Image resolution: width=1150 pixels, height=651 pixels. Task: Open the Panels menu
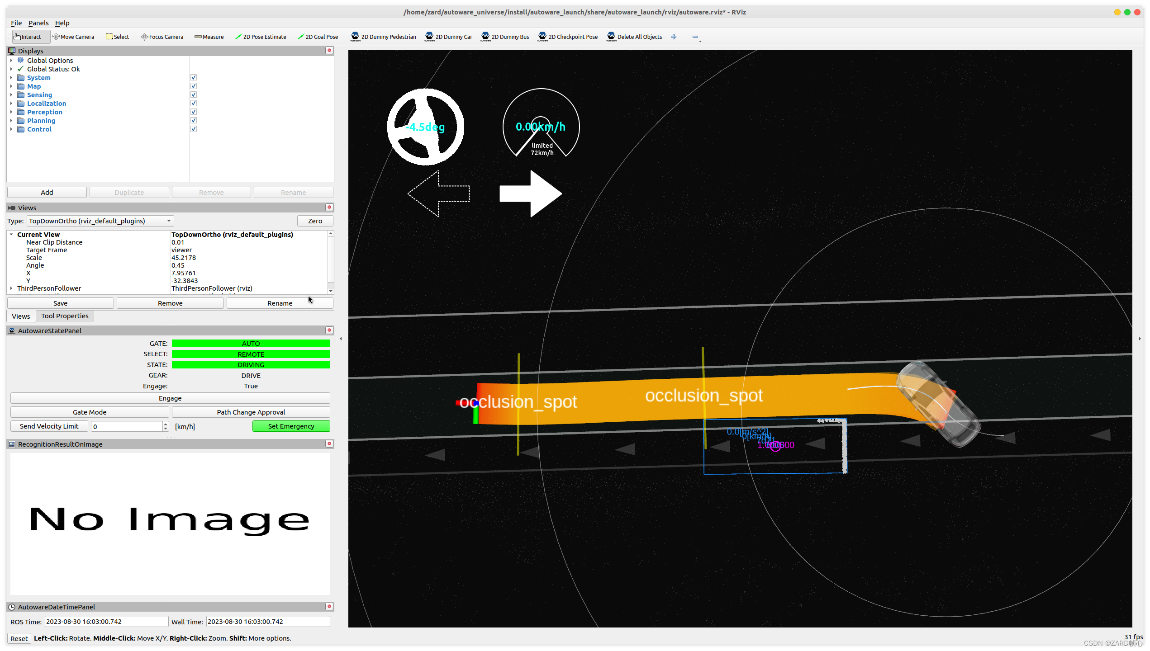click(x=38, y=23)
